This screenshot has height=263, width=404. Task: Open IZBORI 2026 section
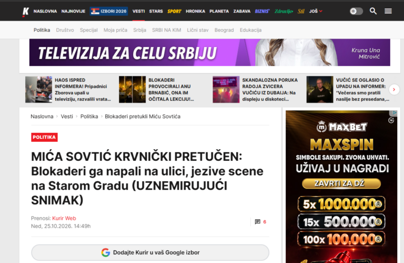point(109,11)
